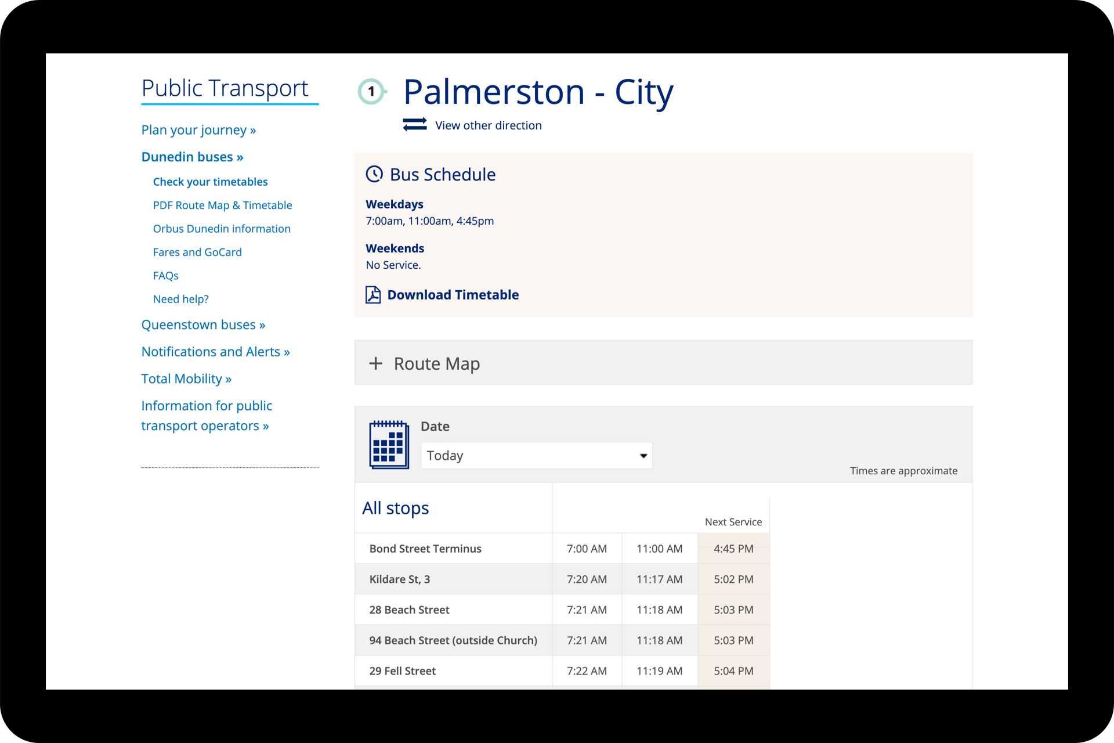Click the calendar date icon
1114x743 pixels.
(389, 445)
